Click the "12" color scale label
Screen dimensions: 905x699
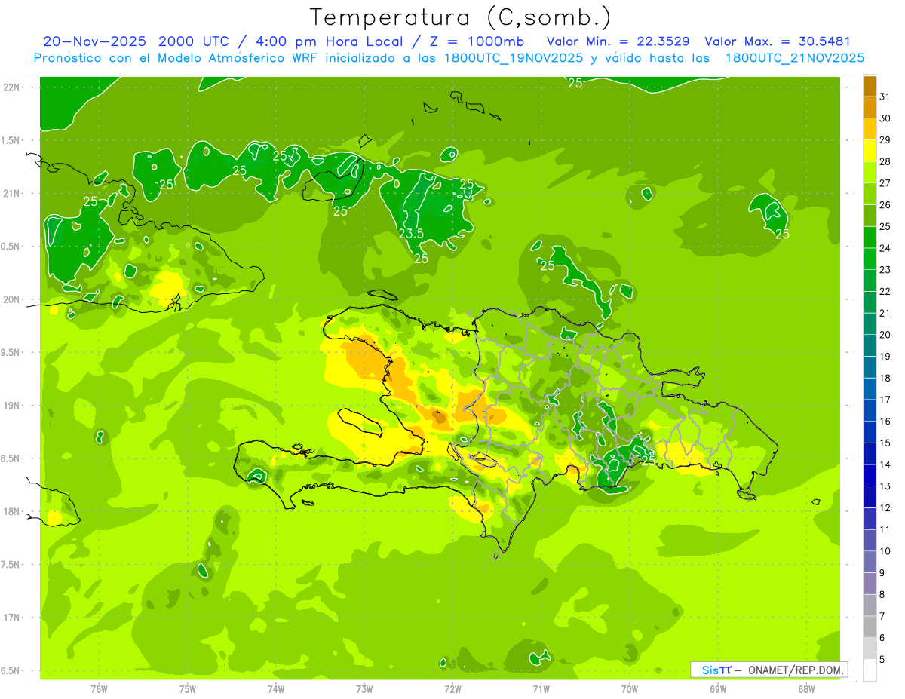tap(885, 508)
